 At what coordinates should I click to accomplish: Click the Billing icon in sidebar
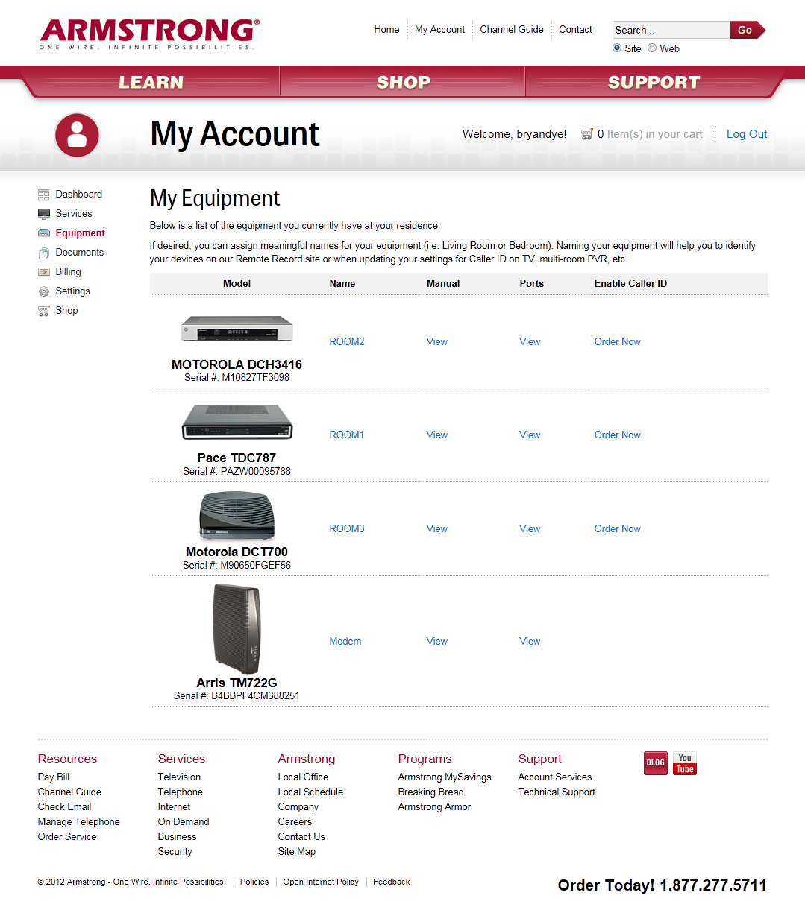(x=43, y=272)
